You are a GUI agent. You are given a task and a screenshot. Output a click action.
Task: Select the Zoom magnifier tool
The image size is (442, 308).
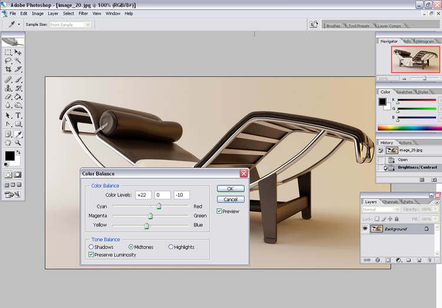[x=18, y=142]
